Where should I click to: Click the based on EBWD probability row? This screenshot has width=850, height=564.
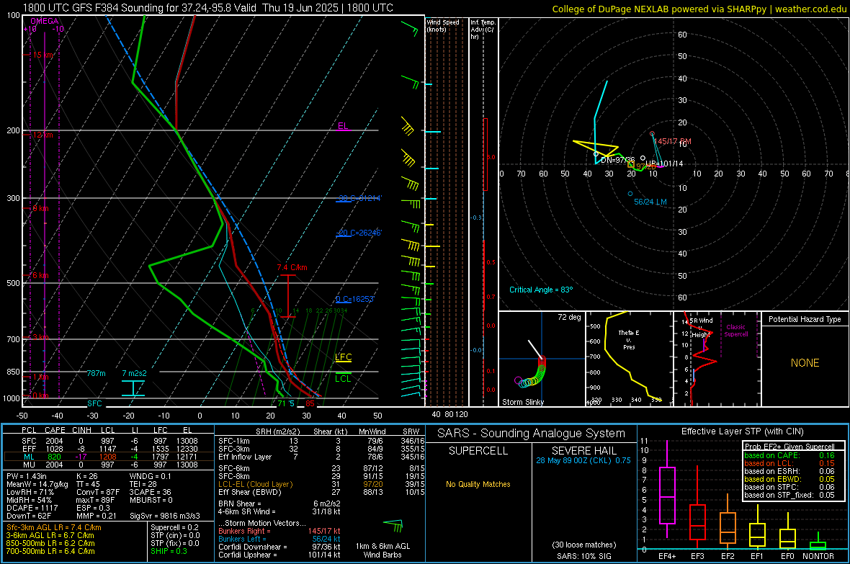[789, 479]
